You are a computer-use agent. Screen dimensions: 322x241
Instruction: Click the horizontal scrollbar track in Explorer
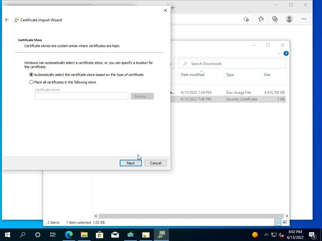192,216
